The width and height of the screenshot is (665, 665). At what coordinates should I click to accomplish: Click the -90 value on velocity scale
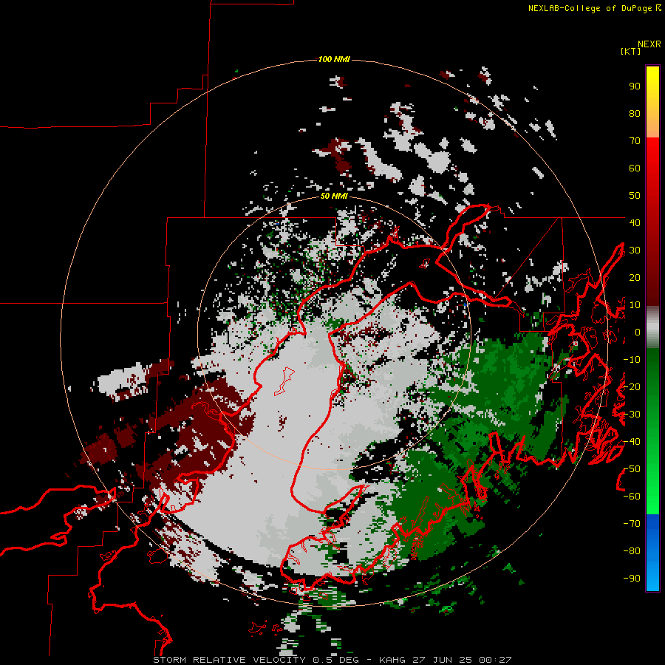632,579
